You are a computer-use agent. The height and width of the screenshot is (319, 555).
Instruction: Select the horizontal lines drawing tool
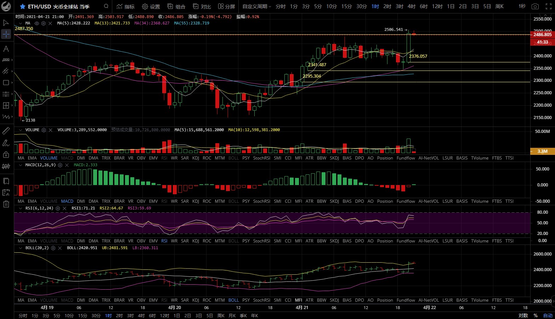tap(6, 94)
